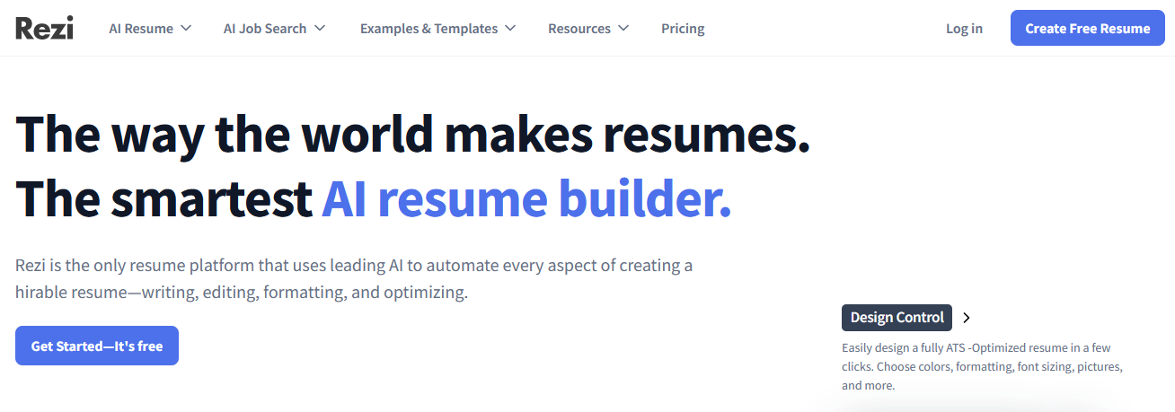Viewport: 1175px width, 412px height.
Task: Expand the Examples & Templates chevron
Action: coord(509,29)
